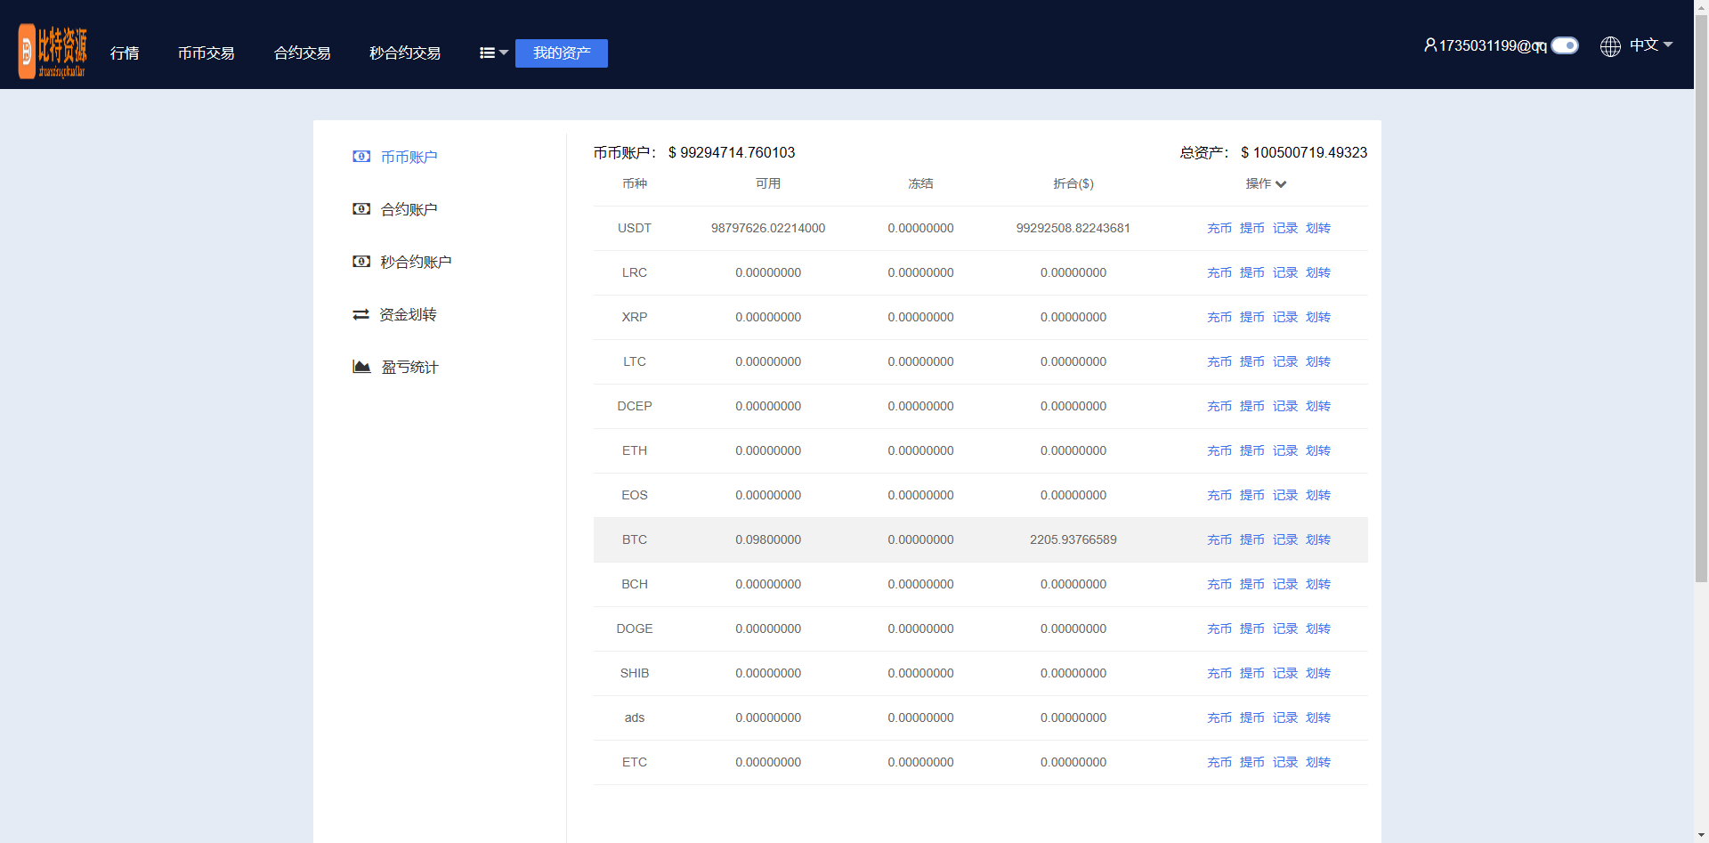Click 充币 in the BTC row

pos(1219,539)
